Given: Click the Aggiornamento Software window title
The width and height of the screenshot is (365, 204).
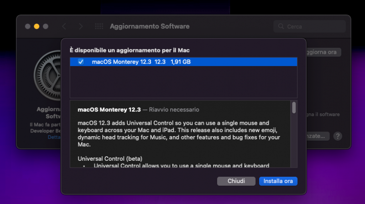Looking at the screenshot, I should (150, 26).
